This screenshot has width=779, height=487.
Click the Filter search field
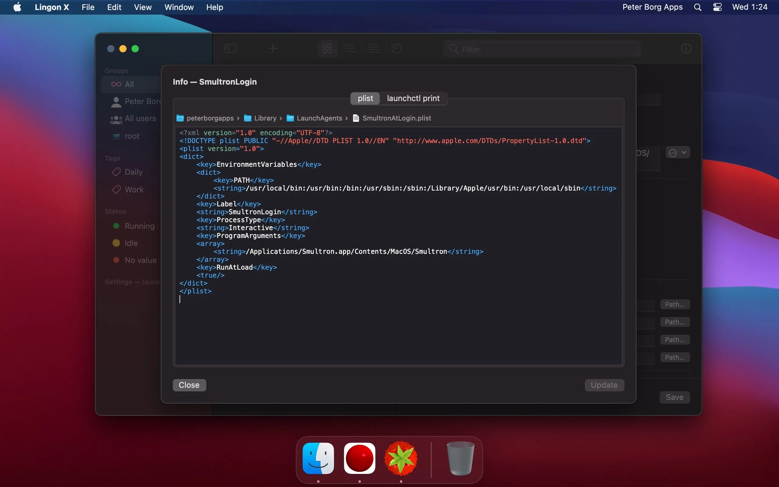(x=542, y=49)
